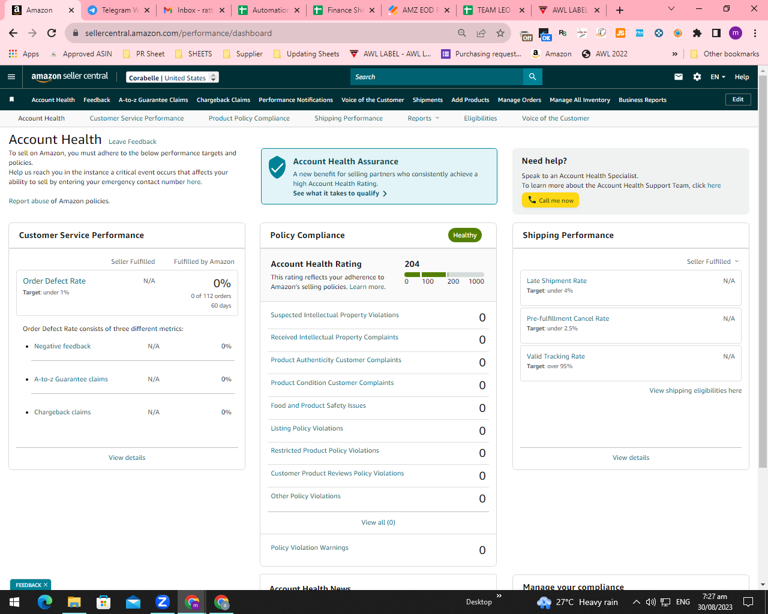
Task: Open the Seller Central hamburger menu
Action: 11,77
